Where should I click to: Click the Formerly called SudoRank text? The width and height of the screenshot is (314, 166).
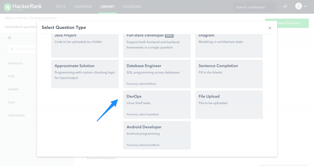click(143, 115)
